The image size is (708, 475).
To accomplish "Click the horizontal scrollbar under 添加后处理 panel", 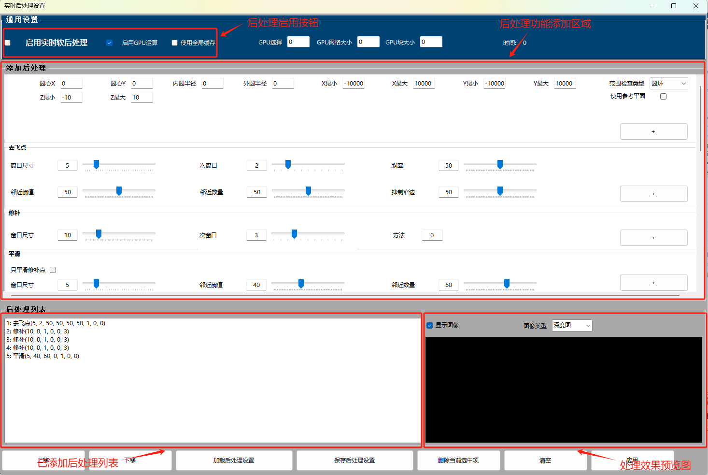I will click(x=345, y=295).
